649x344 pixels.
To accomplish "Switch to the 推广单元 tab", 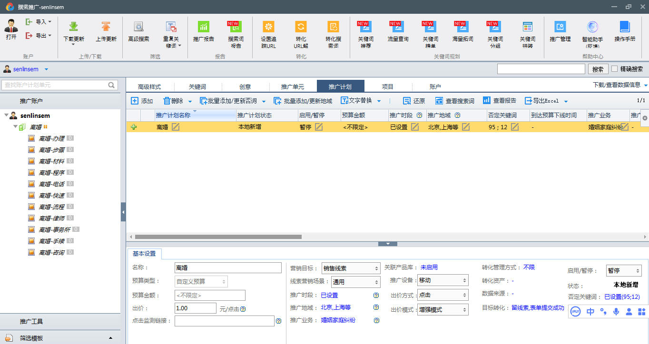I will pos(292,87).
